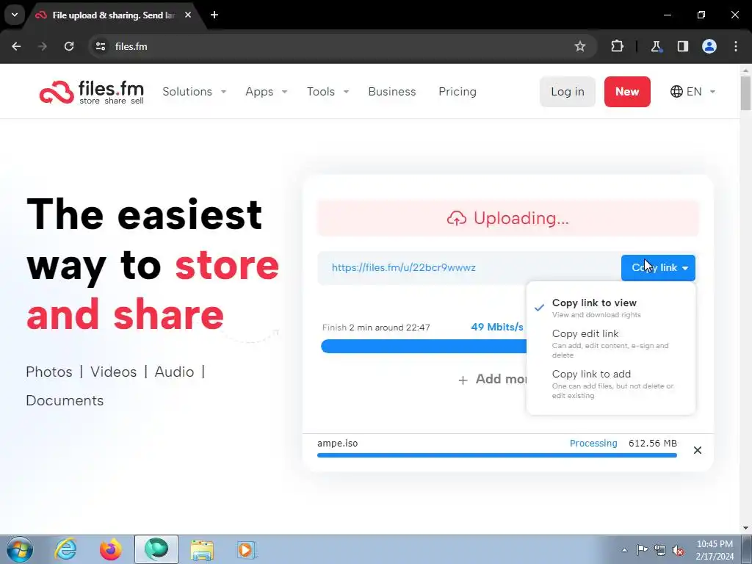Viewport: 752px width, 564px height.
Task: Click the taskbar clock showing 10:45 PM
Action: click(715, 550)
